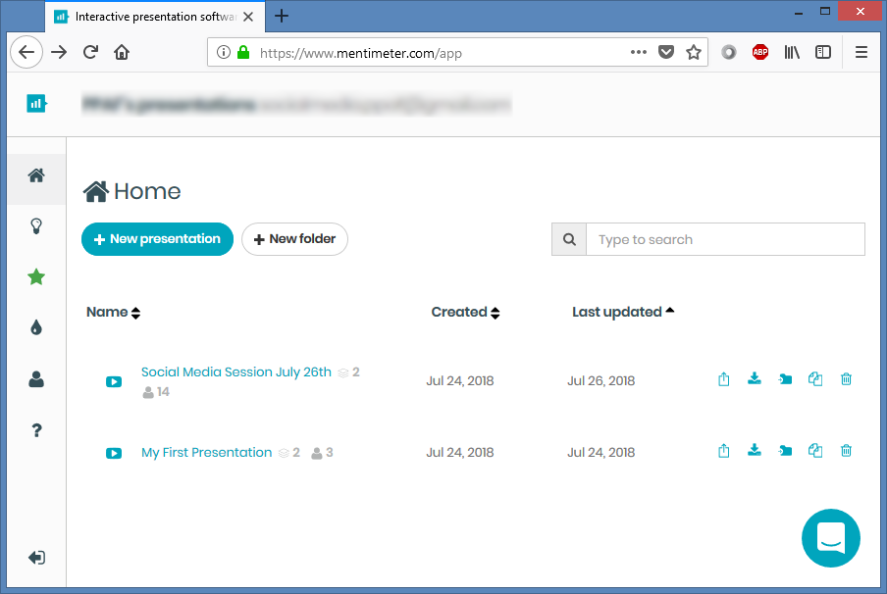Image resolution: width=887 pixels, height=594 pixels.
Task: Download My First Presentation
Action: 754,451
